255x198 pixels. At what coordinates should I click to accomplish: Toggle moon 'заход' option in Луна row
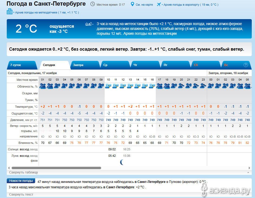click(x=34, y=156)
